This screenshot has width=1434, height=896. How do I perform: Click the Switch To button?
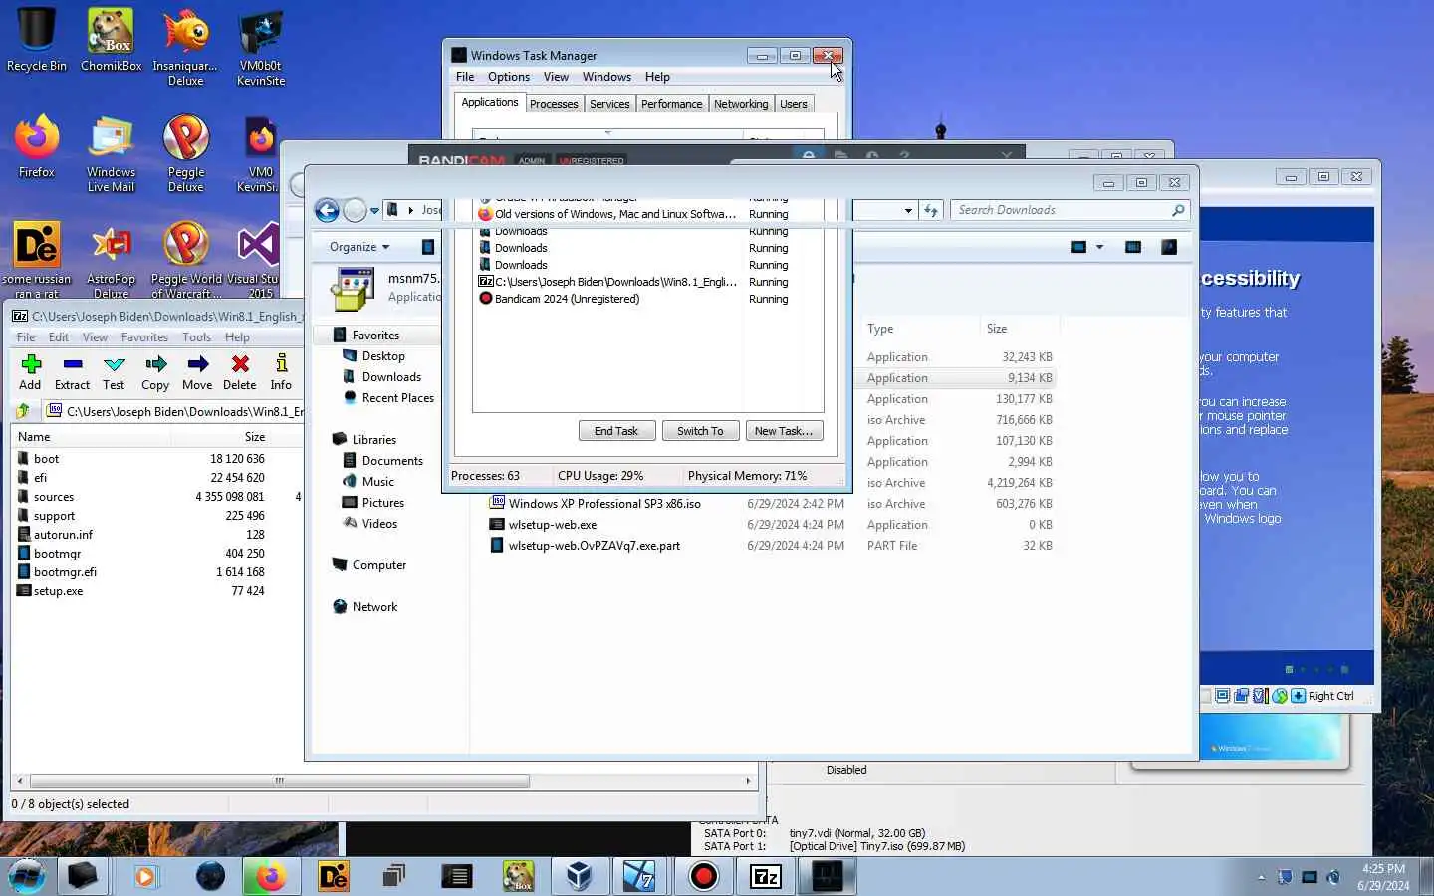[x=700, y=431]
